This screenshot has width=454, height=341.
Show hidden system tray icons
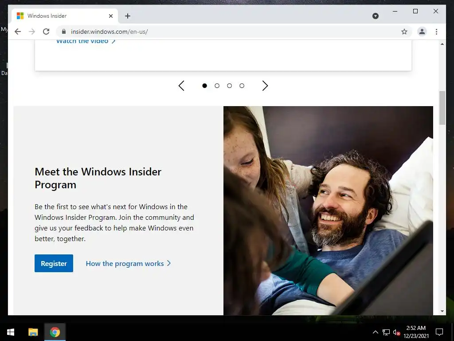point(375,332)
